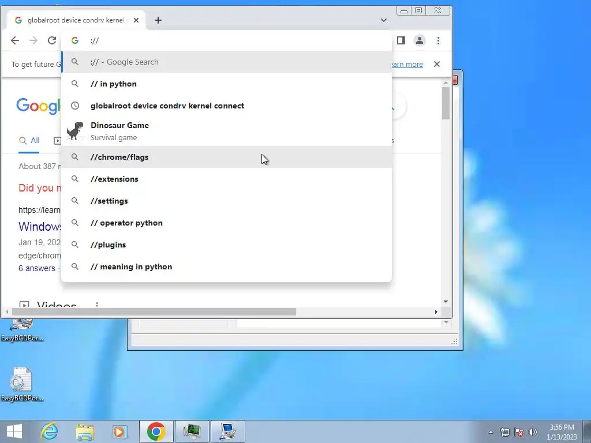Close the globalroot device condrv tab
Image resolution: width=591 pixels, height=443 pixels.
point(136,20)
